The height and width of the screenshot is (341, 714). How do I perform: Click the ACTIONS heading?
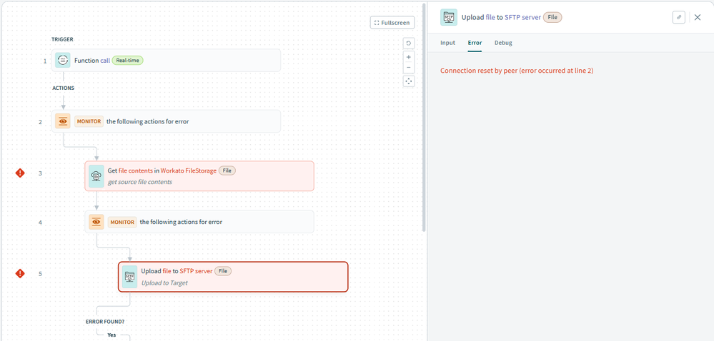tap(64, 88)
